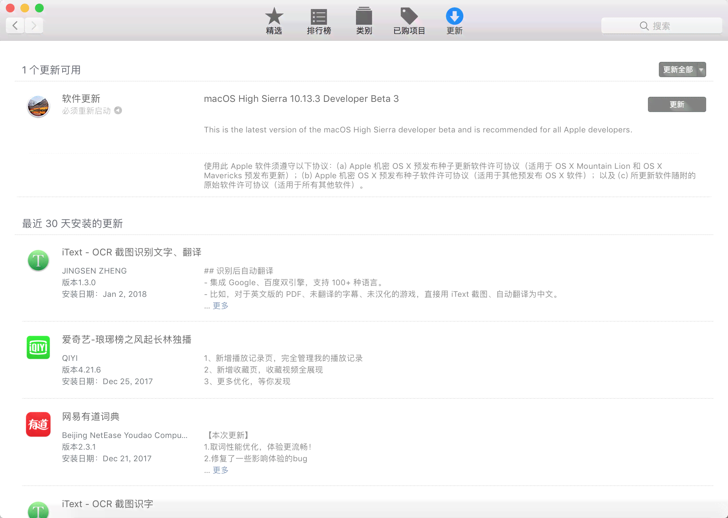Click the 软件更新 label
This screenshot has width=728, height=518.
(81, 99)
